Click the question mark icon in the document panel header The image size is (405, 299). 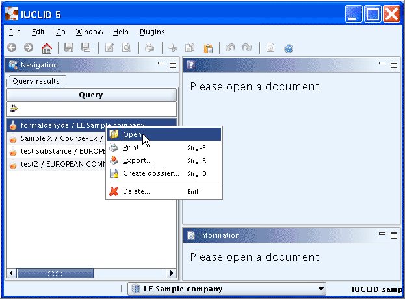pyautogui.click(x=191, y=64)
